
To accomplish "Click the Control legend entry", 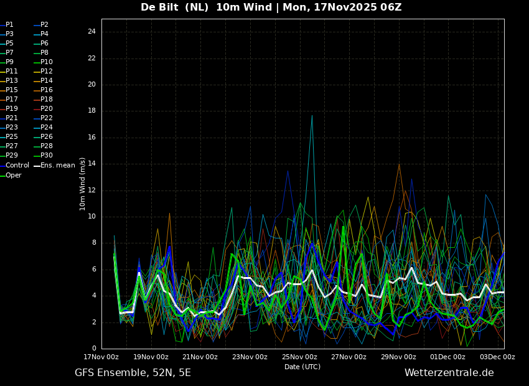I will pyautogui.click(x=14, y=166).
